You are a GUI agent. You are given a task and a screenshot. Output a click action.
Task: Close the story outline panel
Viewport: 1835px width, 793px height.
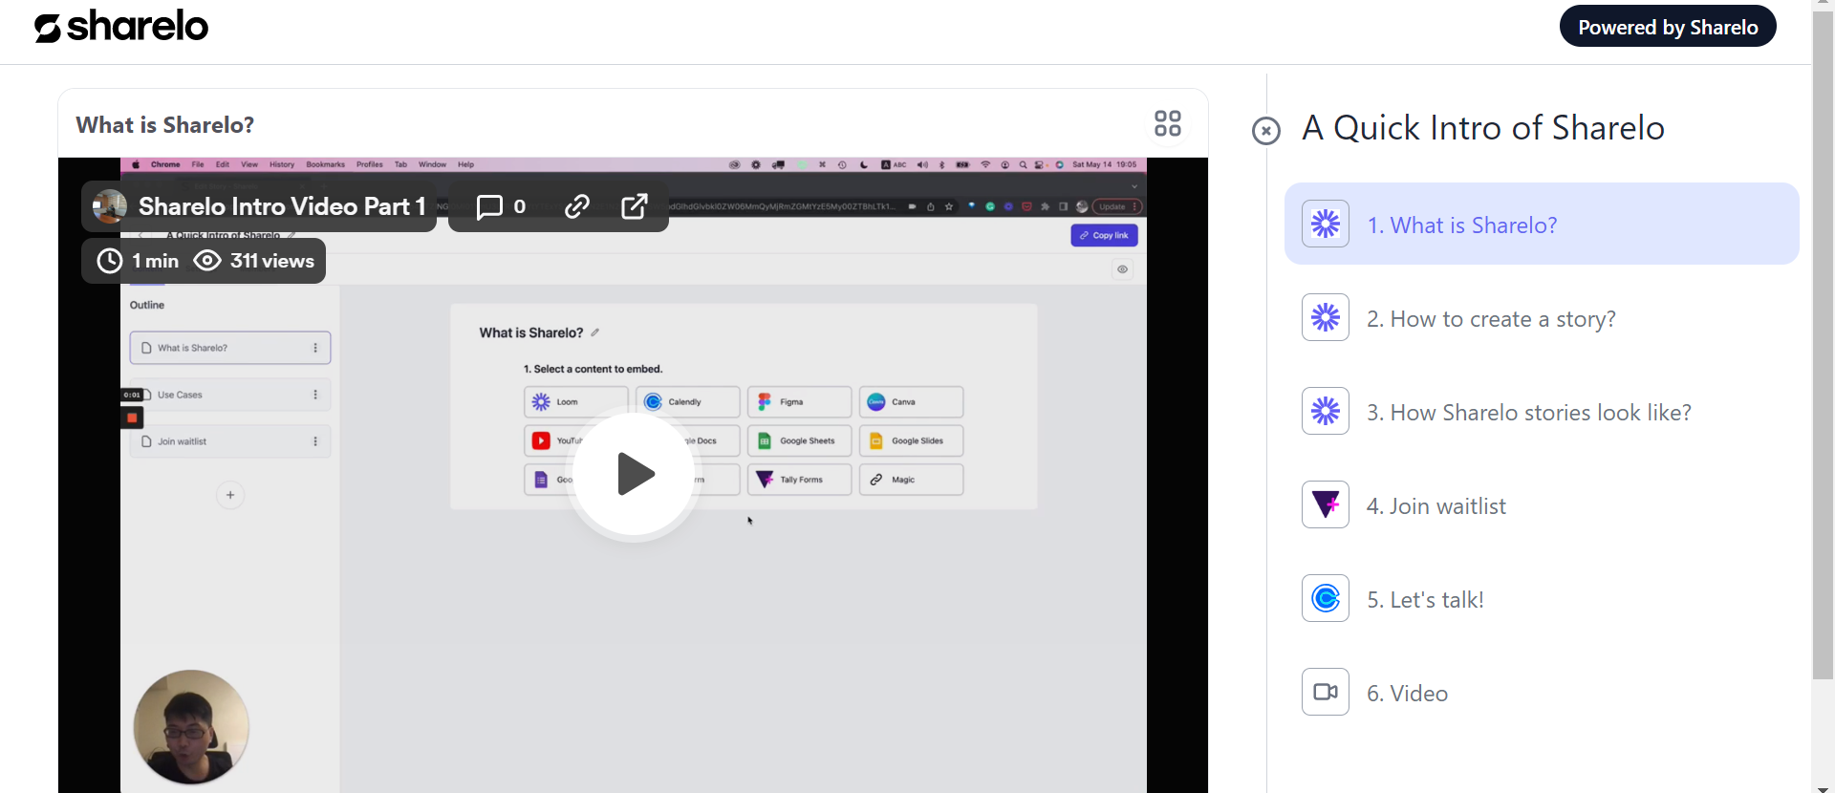click(1266, 131)
